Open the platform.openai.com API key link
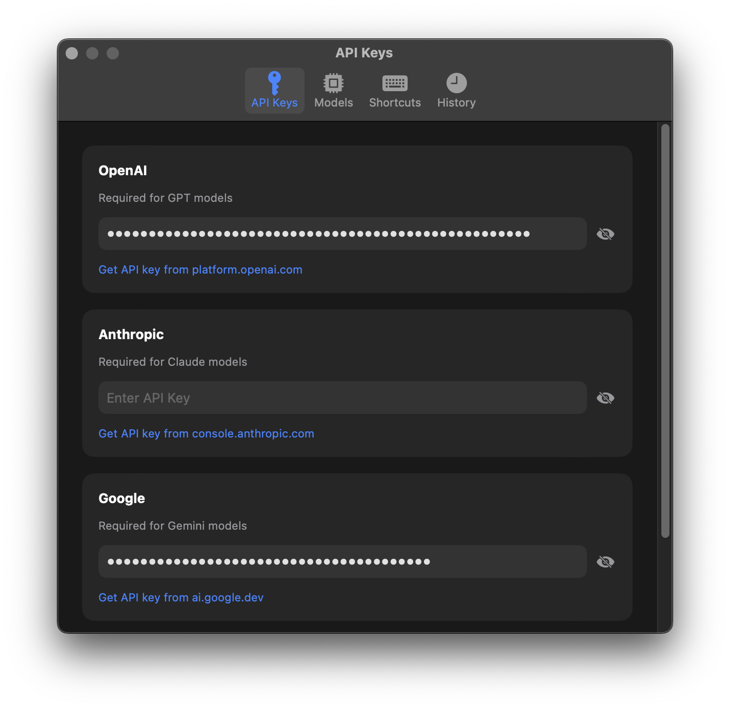730x709 pixels. click(200, 269)
